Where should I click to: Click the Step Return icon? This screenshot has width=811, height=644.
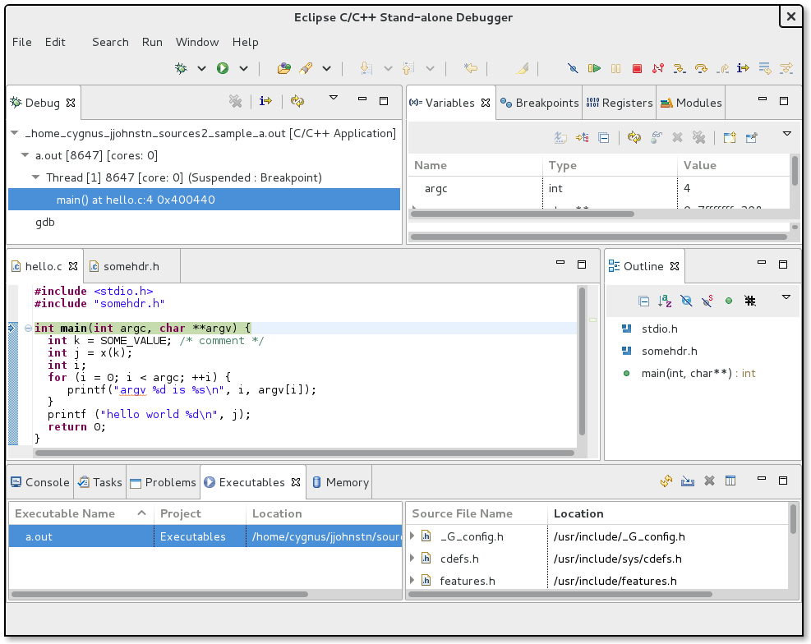pos(722,68)
